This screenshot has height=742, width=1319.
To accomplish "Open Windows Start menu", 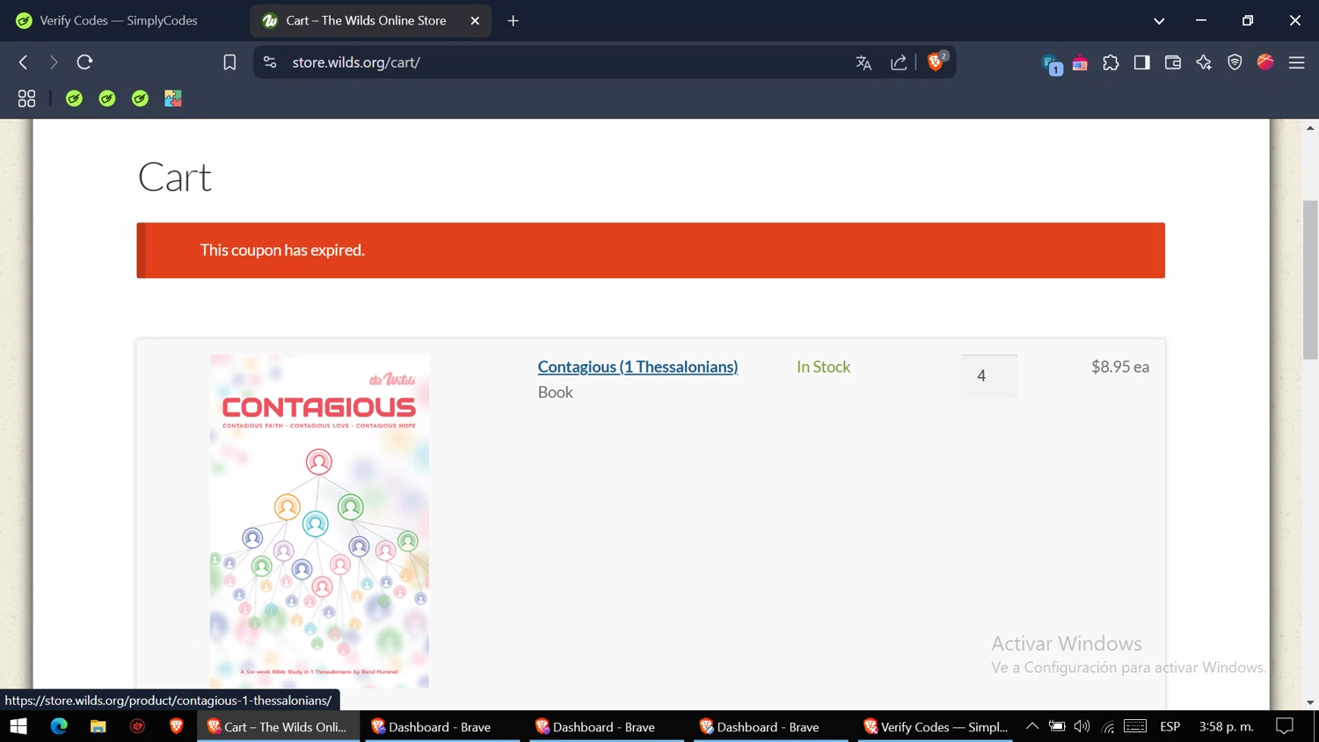I will pos(18,726).
